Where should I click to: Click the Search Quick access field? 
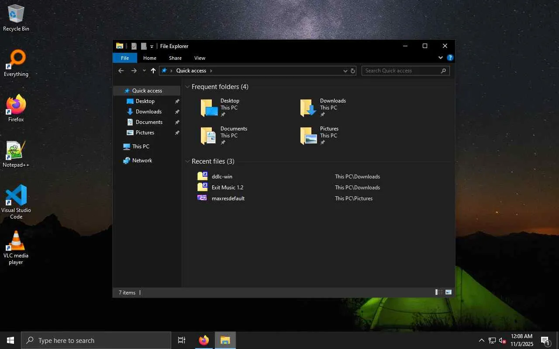tap(401, 71)
